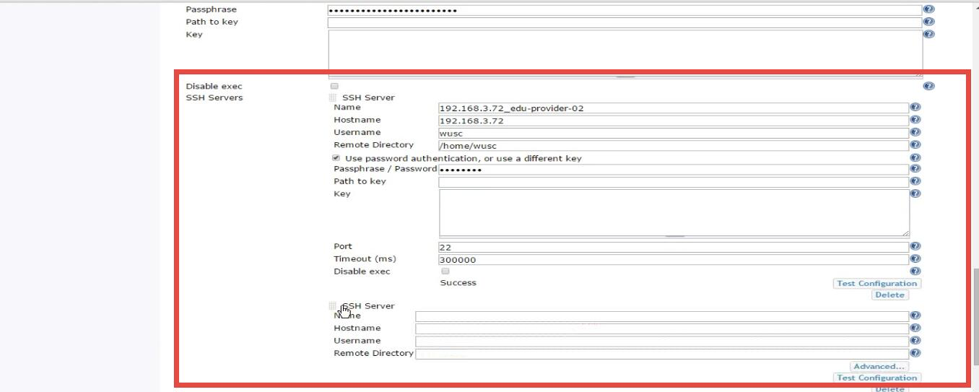The height and width of the screenshot is (392, 979).
Task: Open help for second server Username field
Action: 915,341
